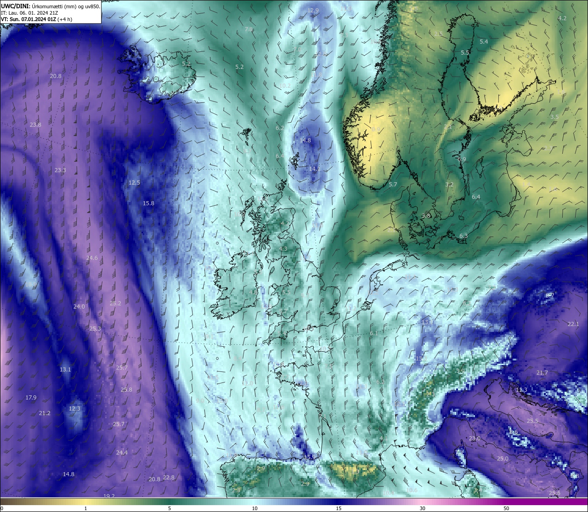Click the map value 21.2
The image size is (588, 512).
[45, 413]
